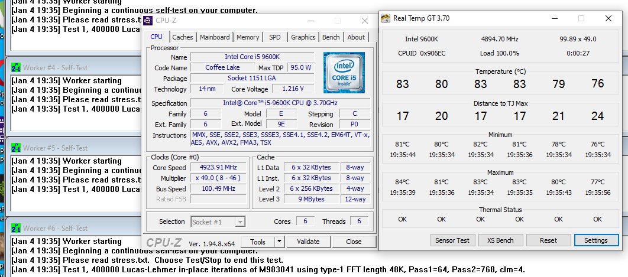Open the Bench tab in CPU-Z
Viewport: 628px width, 277px height.
(x=331, y=37)
